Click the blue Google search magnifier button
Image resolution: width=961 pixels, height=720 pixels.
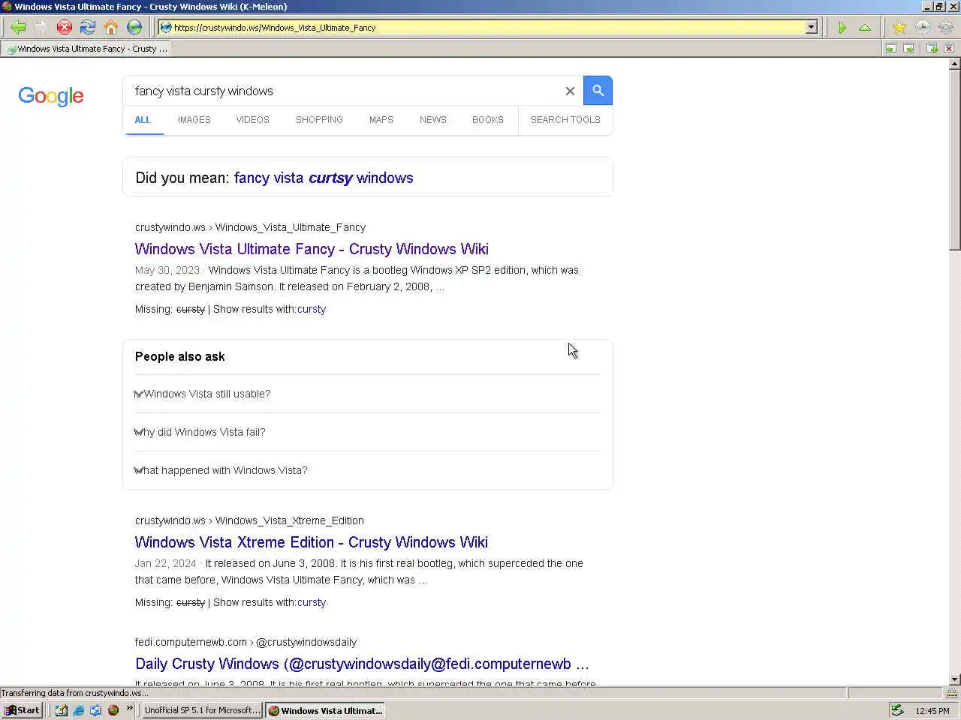tap(598, 91)
